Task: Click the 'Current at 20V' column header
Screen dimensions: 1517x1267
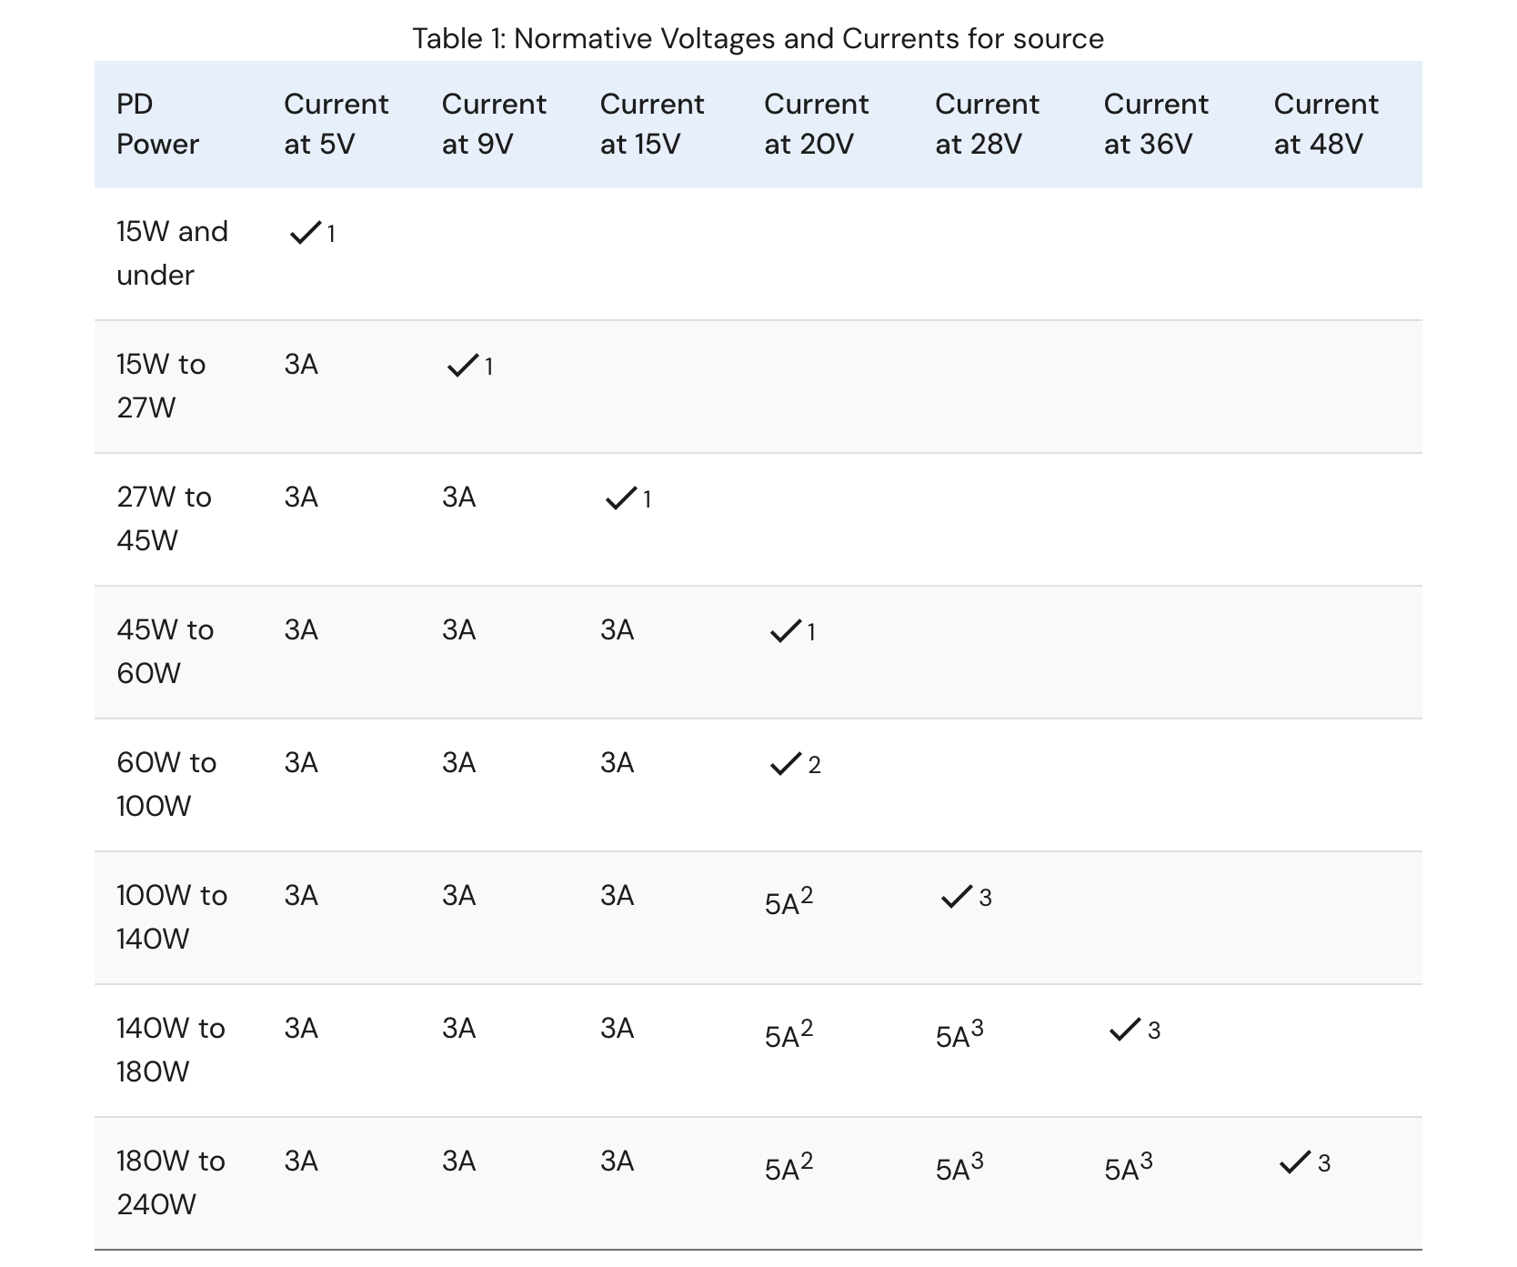Action: tap(816, 125)
